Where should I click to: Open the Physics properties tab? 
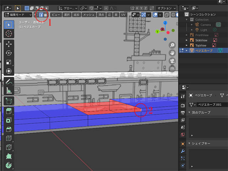[x=183, y=165]
